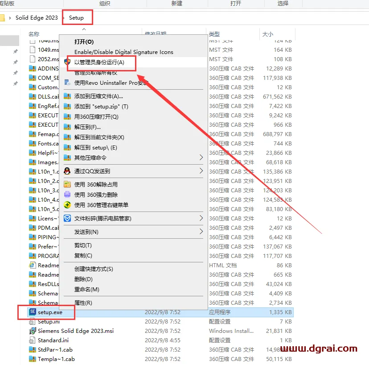Screen dimensions: 369x365
Task: Click the Solid Edge 2023 breadcrumb
Action: [37, 18]
